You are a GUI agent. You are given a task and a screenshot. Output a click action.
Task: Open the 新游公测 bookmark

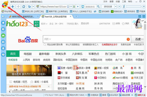click(x=33, y=11)
